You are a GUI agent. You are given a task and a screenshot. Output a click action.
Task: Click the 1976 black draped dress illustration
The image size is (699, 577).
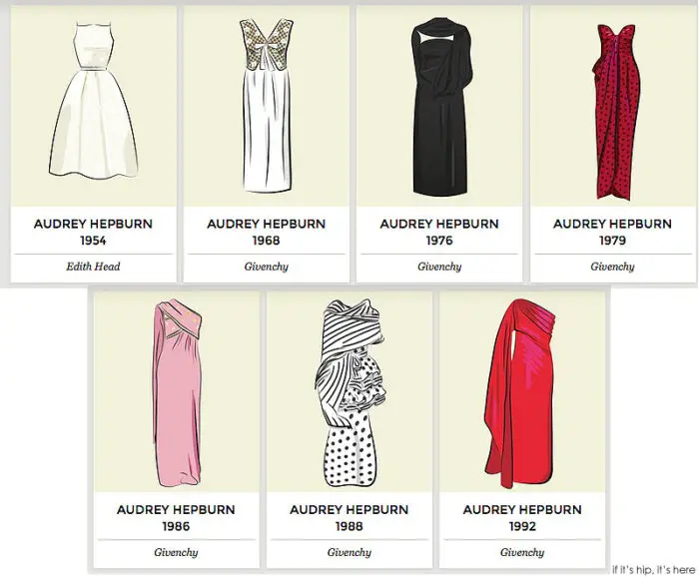point(440,106)
